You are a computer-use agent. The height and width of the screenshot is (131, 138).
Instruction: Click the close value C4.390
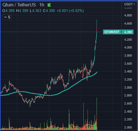[x=49, y=11]
